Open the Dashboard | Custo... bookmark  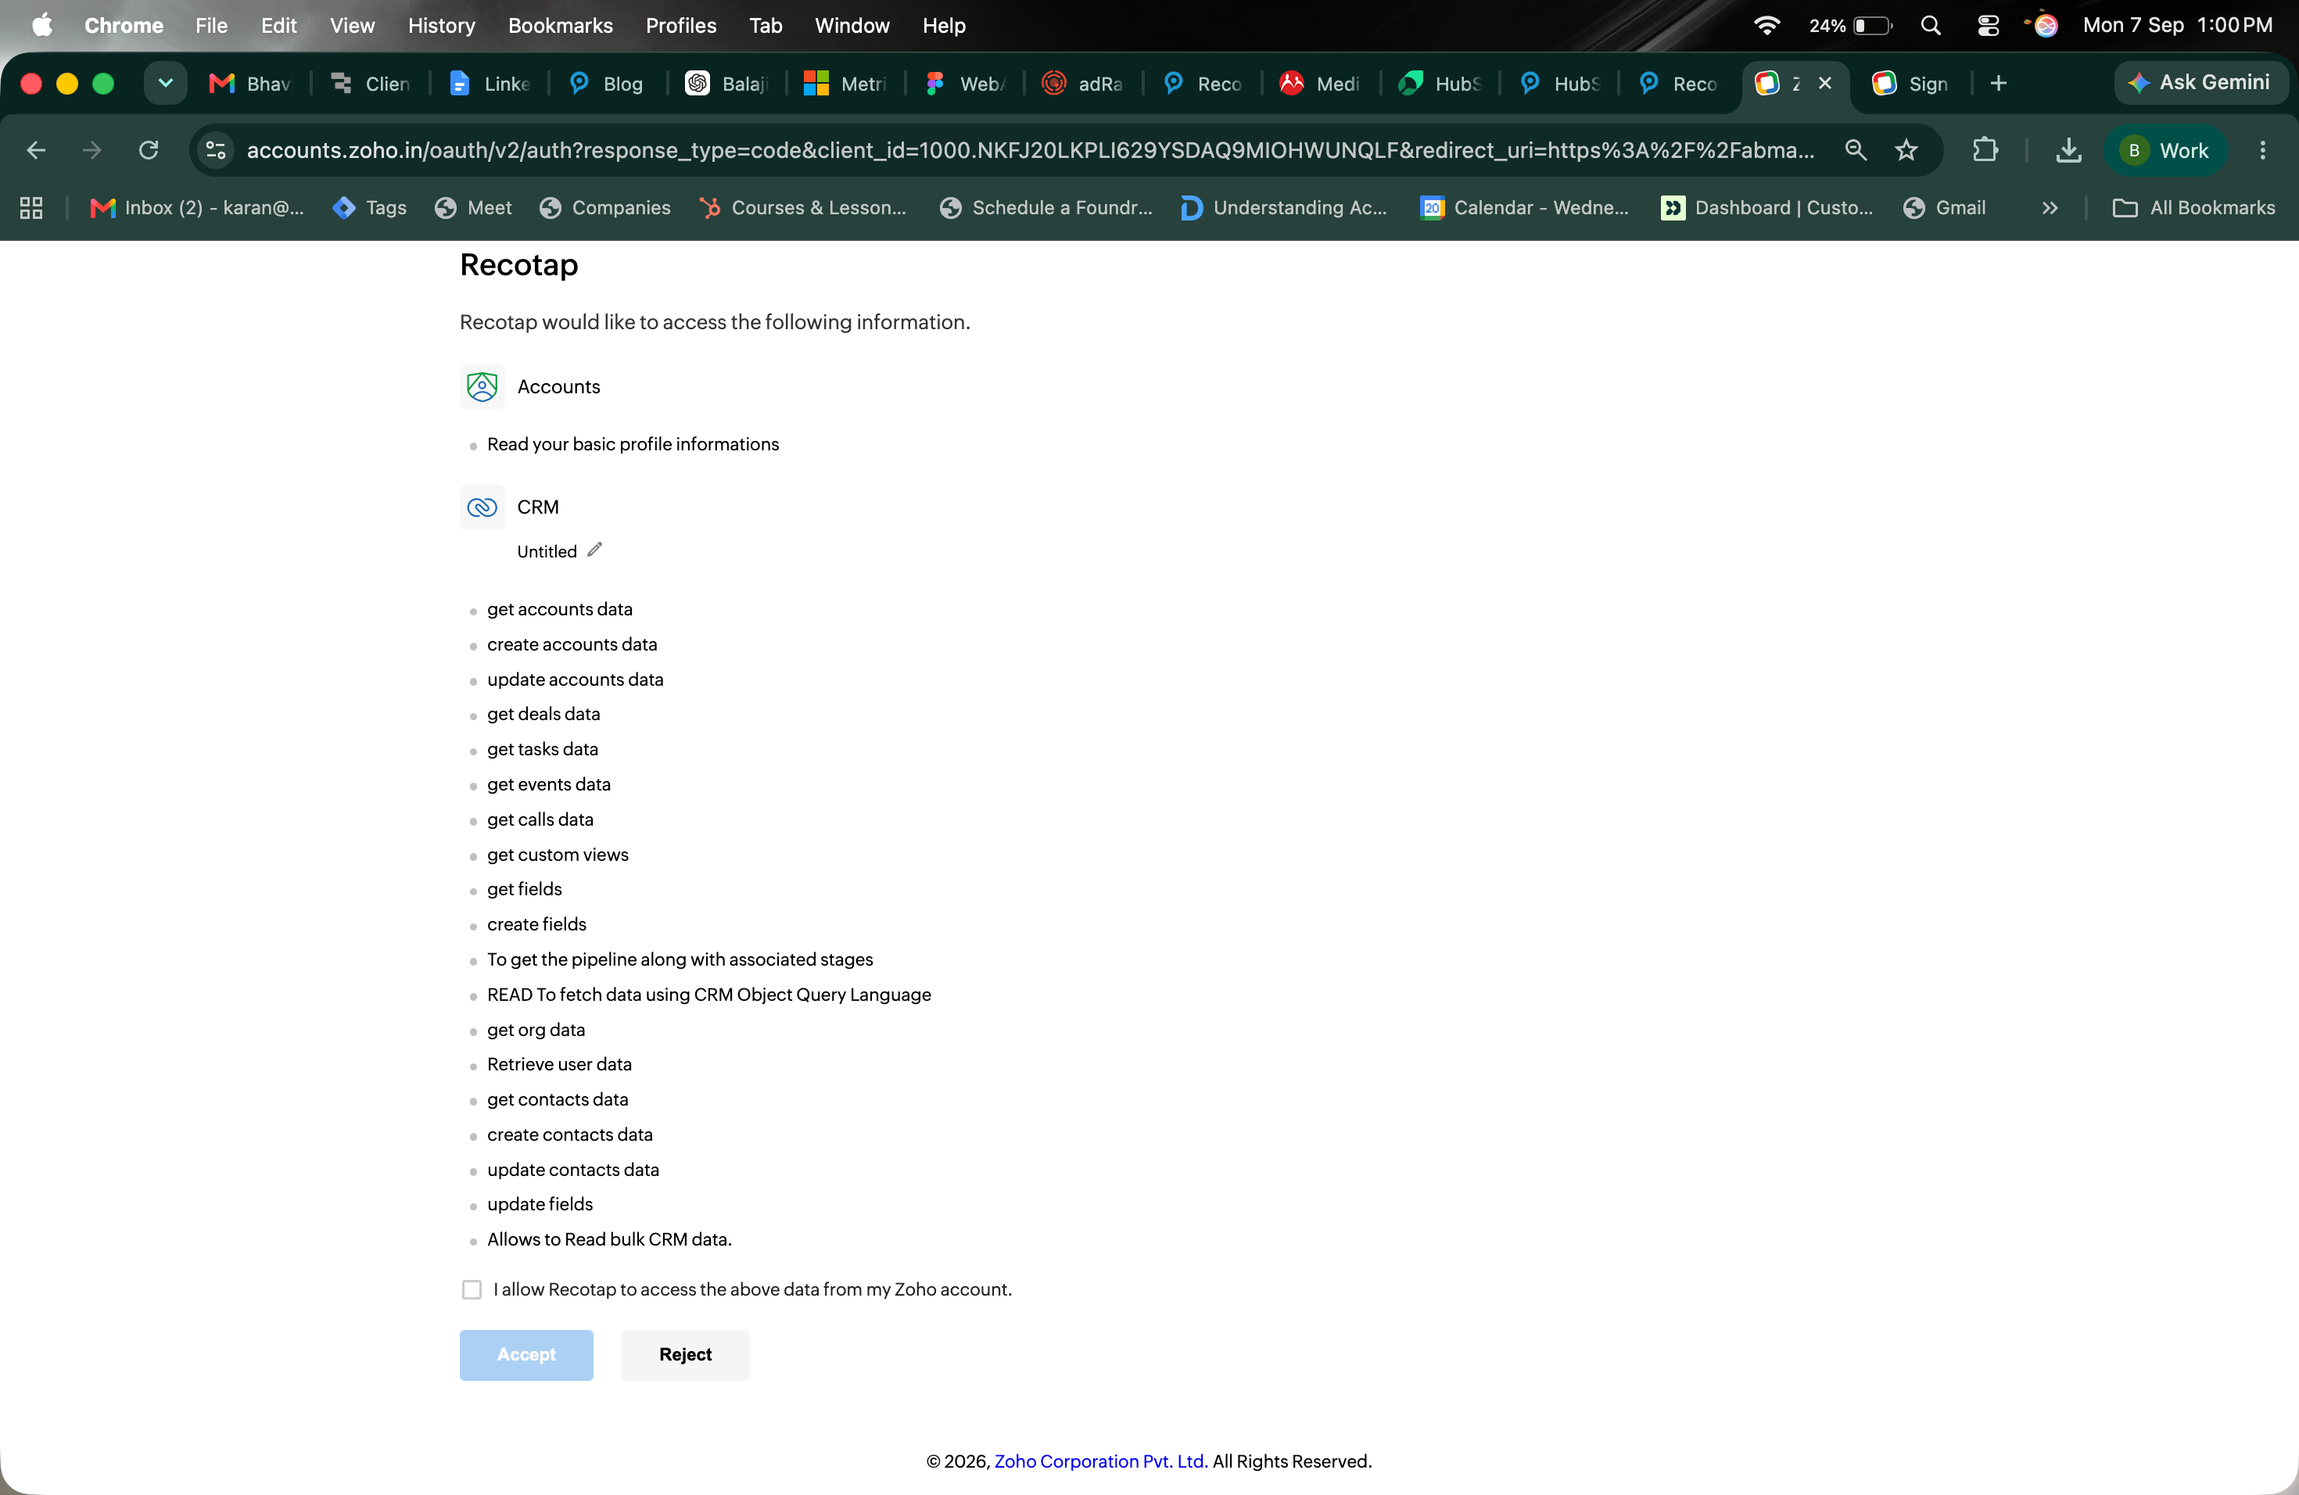1766,208
